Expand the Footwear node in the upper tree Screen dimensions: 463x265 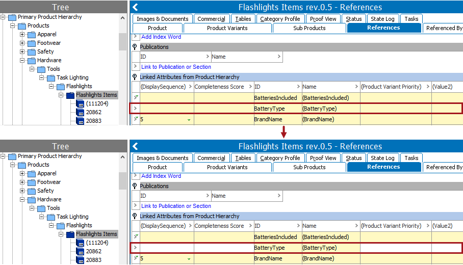coord(22,43)
